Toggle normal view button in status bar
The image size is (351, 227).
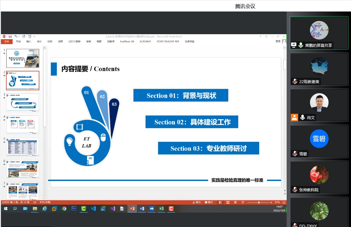point(220,203)
